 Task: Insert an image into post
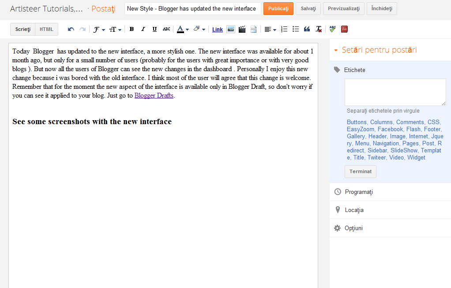(x=231, y=29)
